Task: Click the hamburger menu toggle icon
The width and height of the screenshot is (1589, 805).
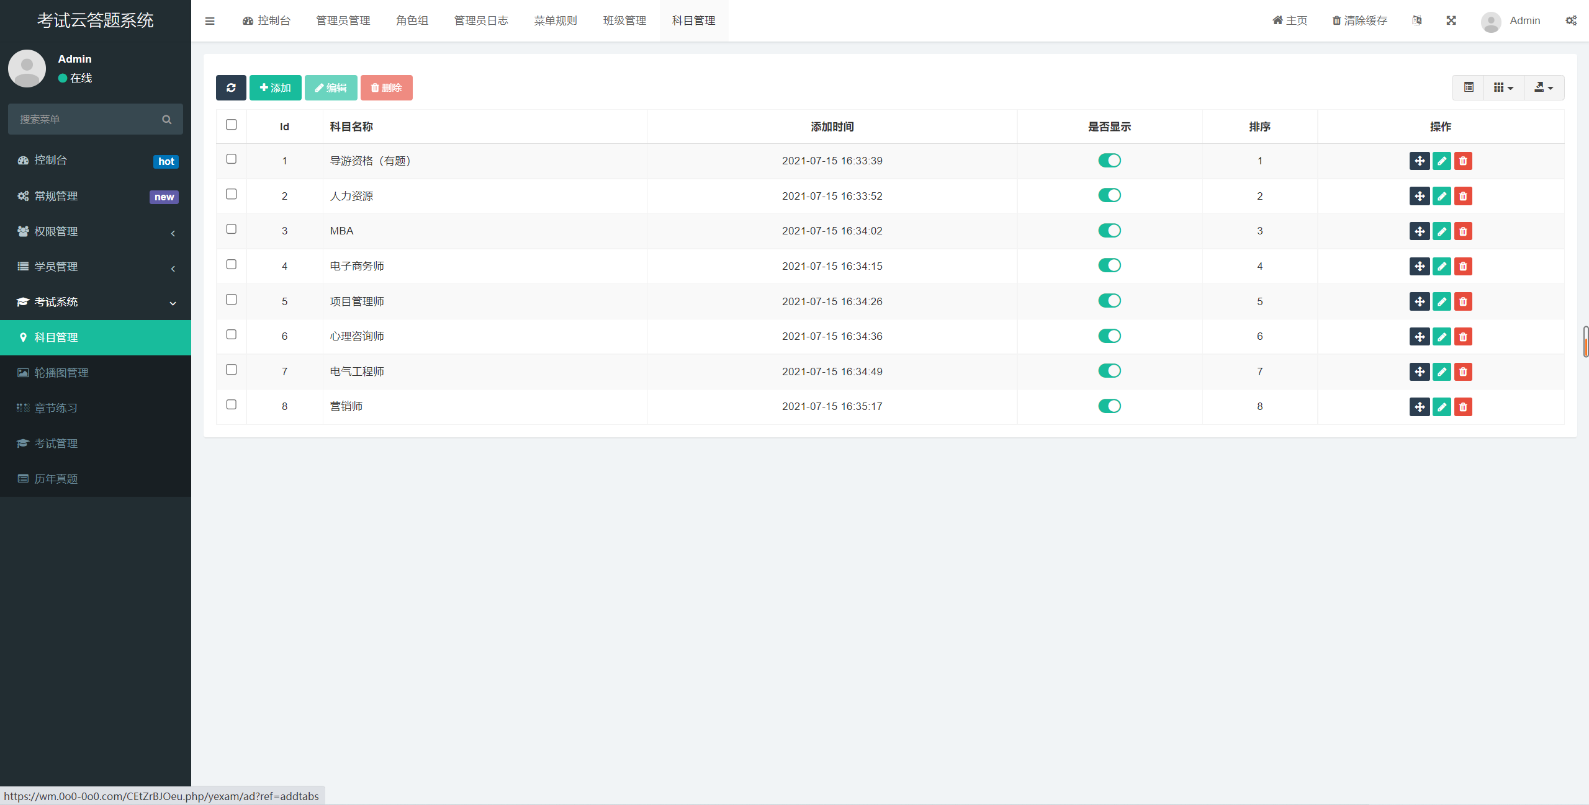Action: pos(210,20)
